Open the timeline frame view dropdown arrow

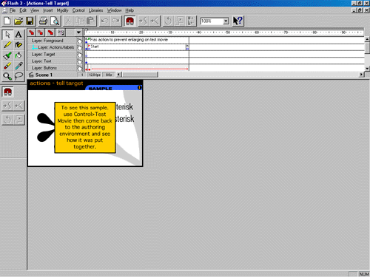(78, 33)
